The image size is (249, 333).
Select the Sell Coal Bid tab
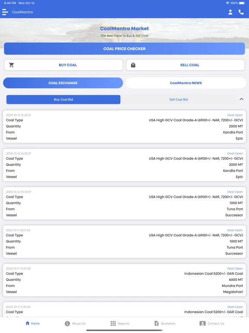pyautogui.click(x=179, y=99)
